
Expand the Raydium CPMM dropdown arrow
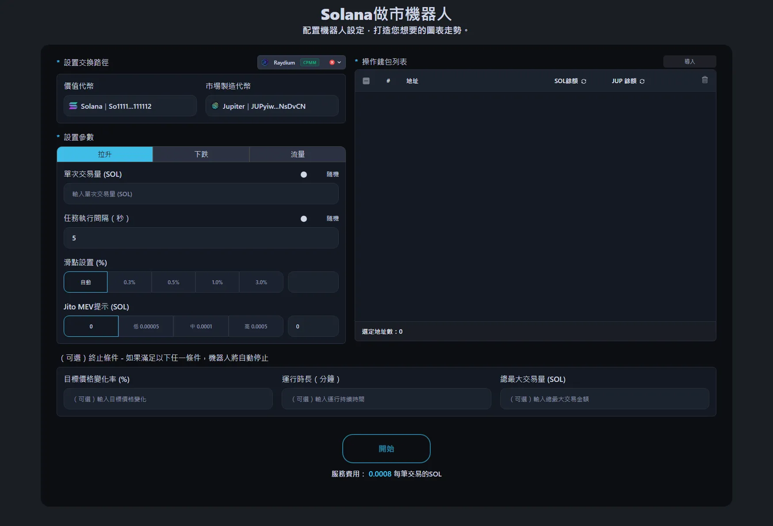click(x=339, y=62)
